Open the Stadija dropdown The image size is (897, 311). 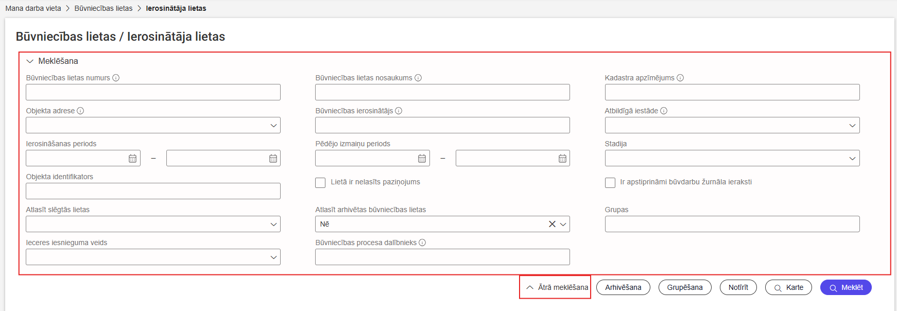[732, 158]
